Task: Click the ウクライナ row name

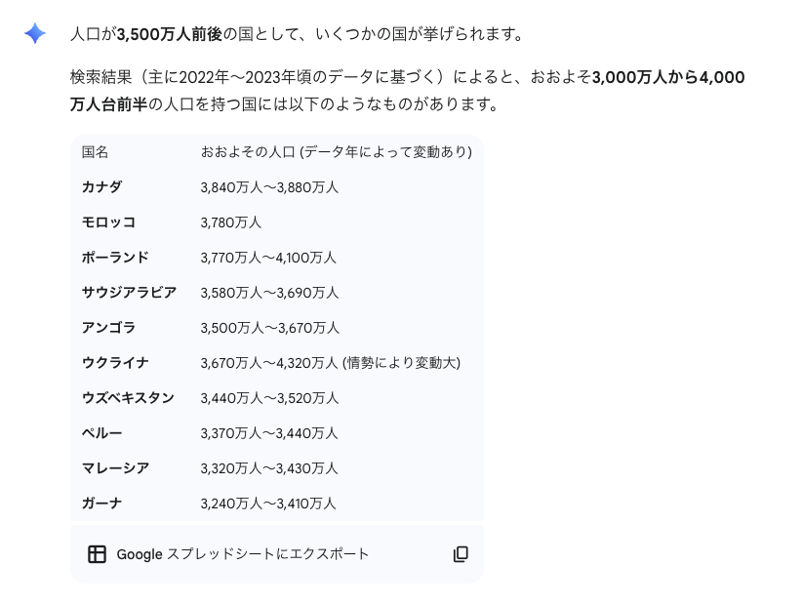Action: click(x=115, y=363)
